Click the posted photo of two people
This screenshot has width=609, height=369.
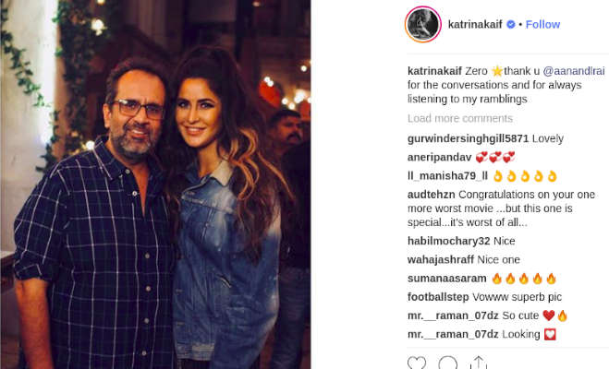pos(155,184)
